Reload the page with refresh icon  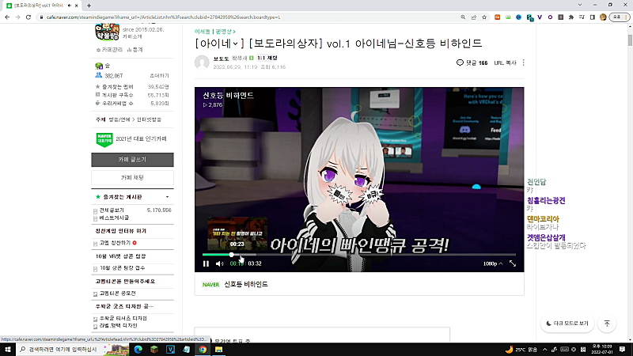[x=28, y=17]
